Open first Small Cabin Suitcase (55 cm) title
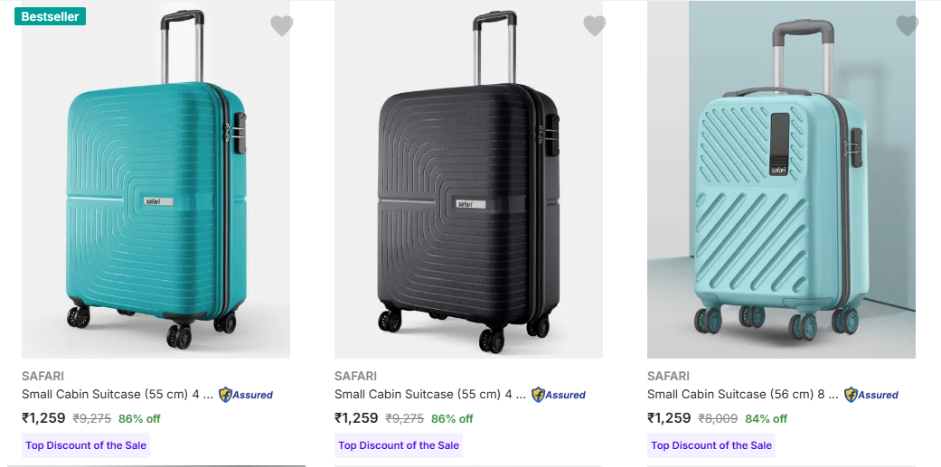Screen dimensions: 941x467 [x=118, y=395]
